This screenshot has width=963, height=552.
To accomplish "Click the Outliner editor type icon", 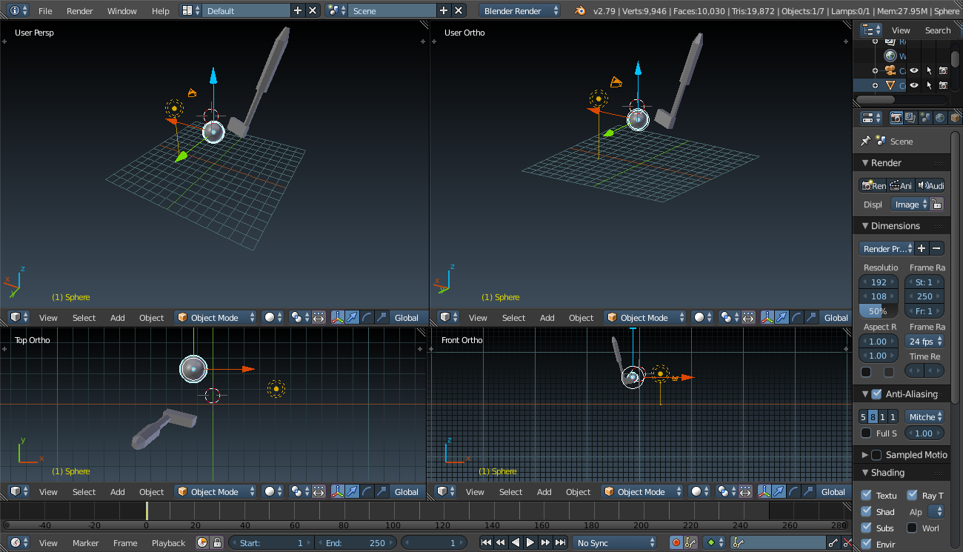I will click(870, 30).
